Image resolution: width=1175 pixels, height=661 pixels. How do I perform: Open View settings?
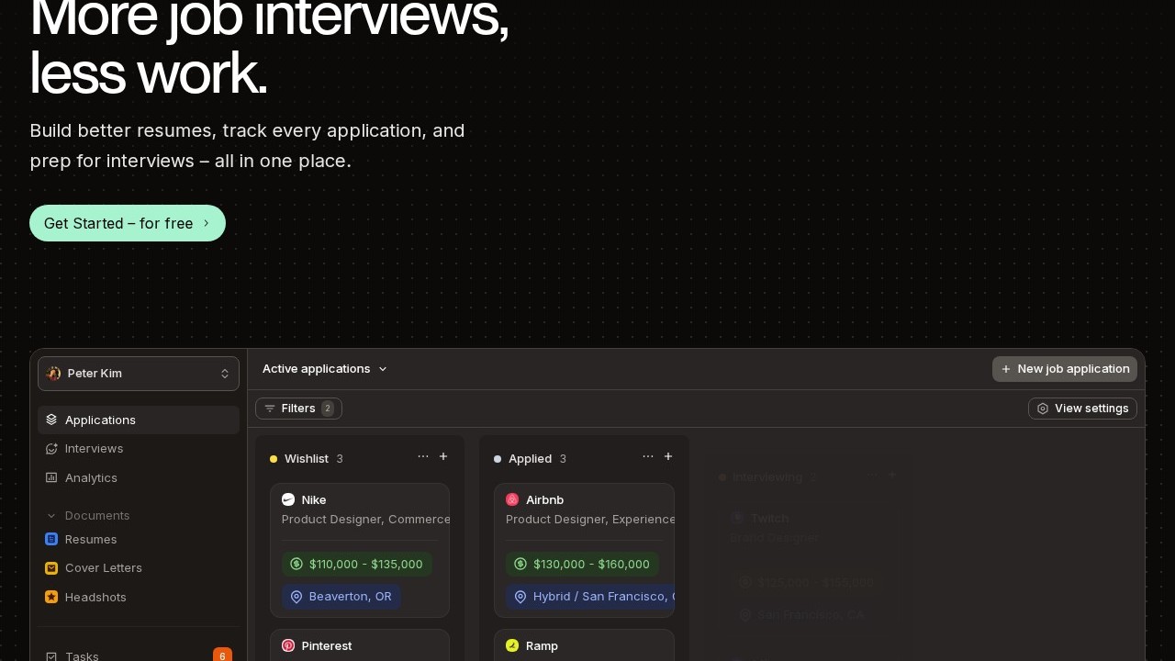tap(1082, 409)
